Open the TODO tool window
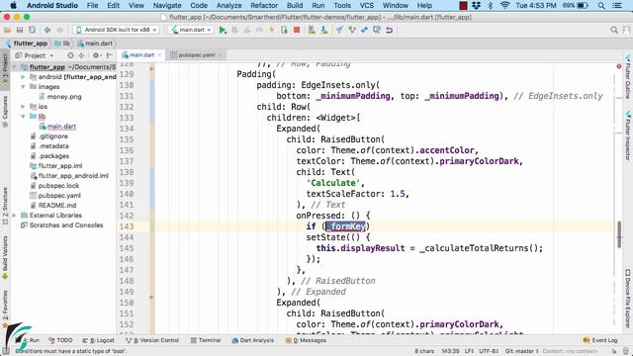633x356 pixels. 60,340
